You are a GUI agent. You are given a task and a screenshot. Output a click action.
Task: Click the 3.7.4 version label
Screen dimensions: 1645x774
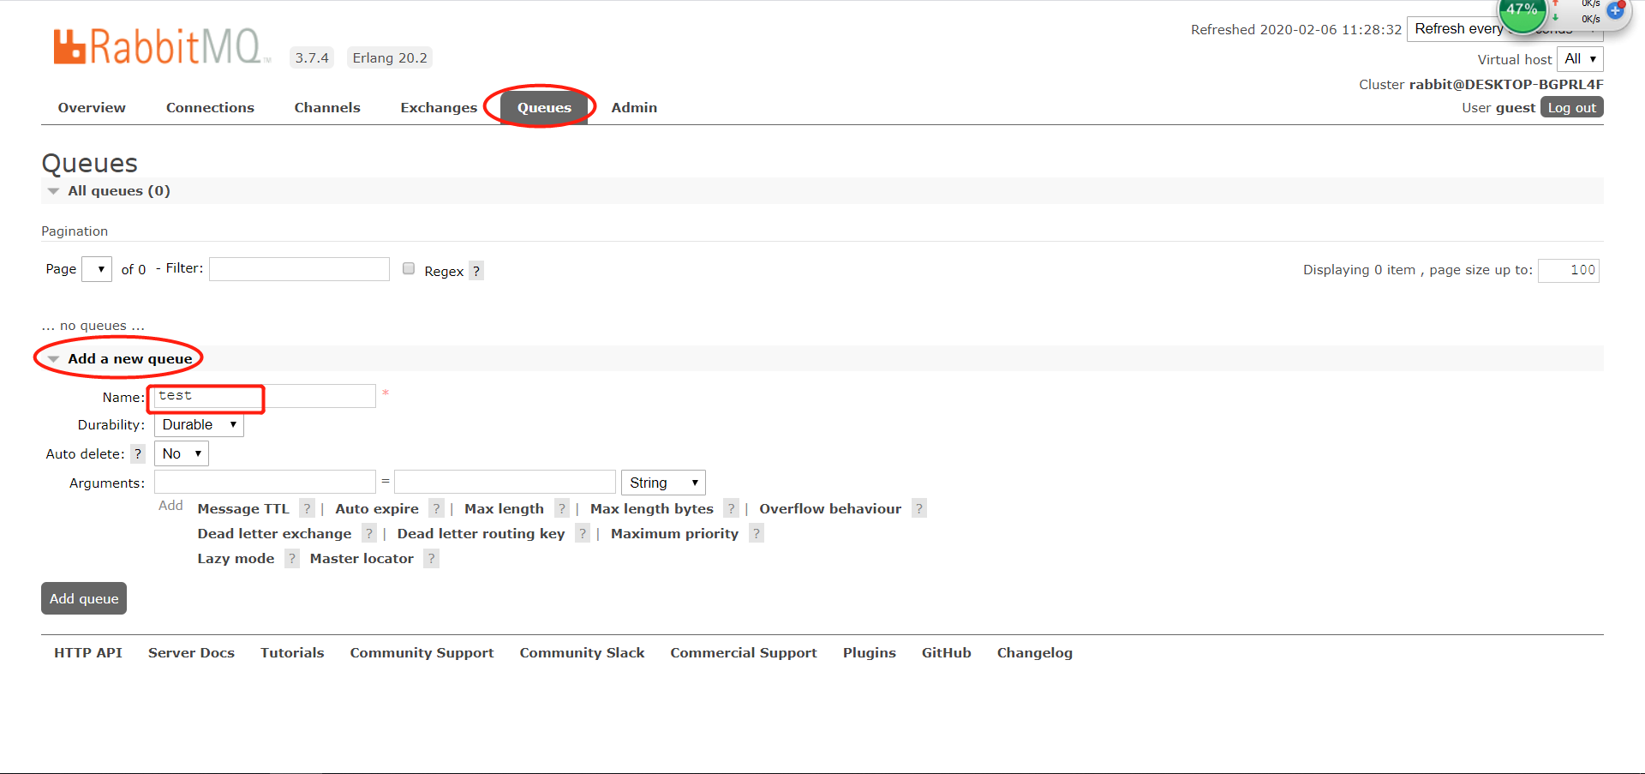[312, 57]
